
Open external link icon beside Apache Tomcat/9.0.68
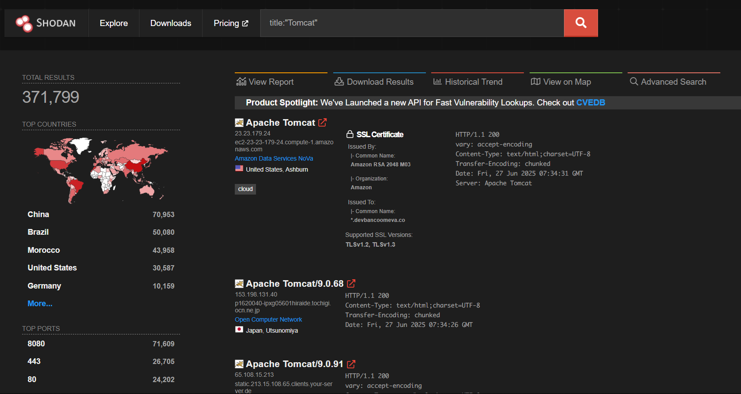coord(351,284)
